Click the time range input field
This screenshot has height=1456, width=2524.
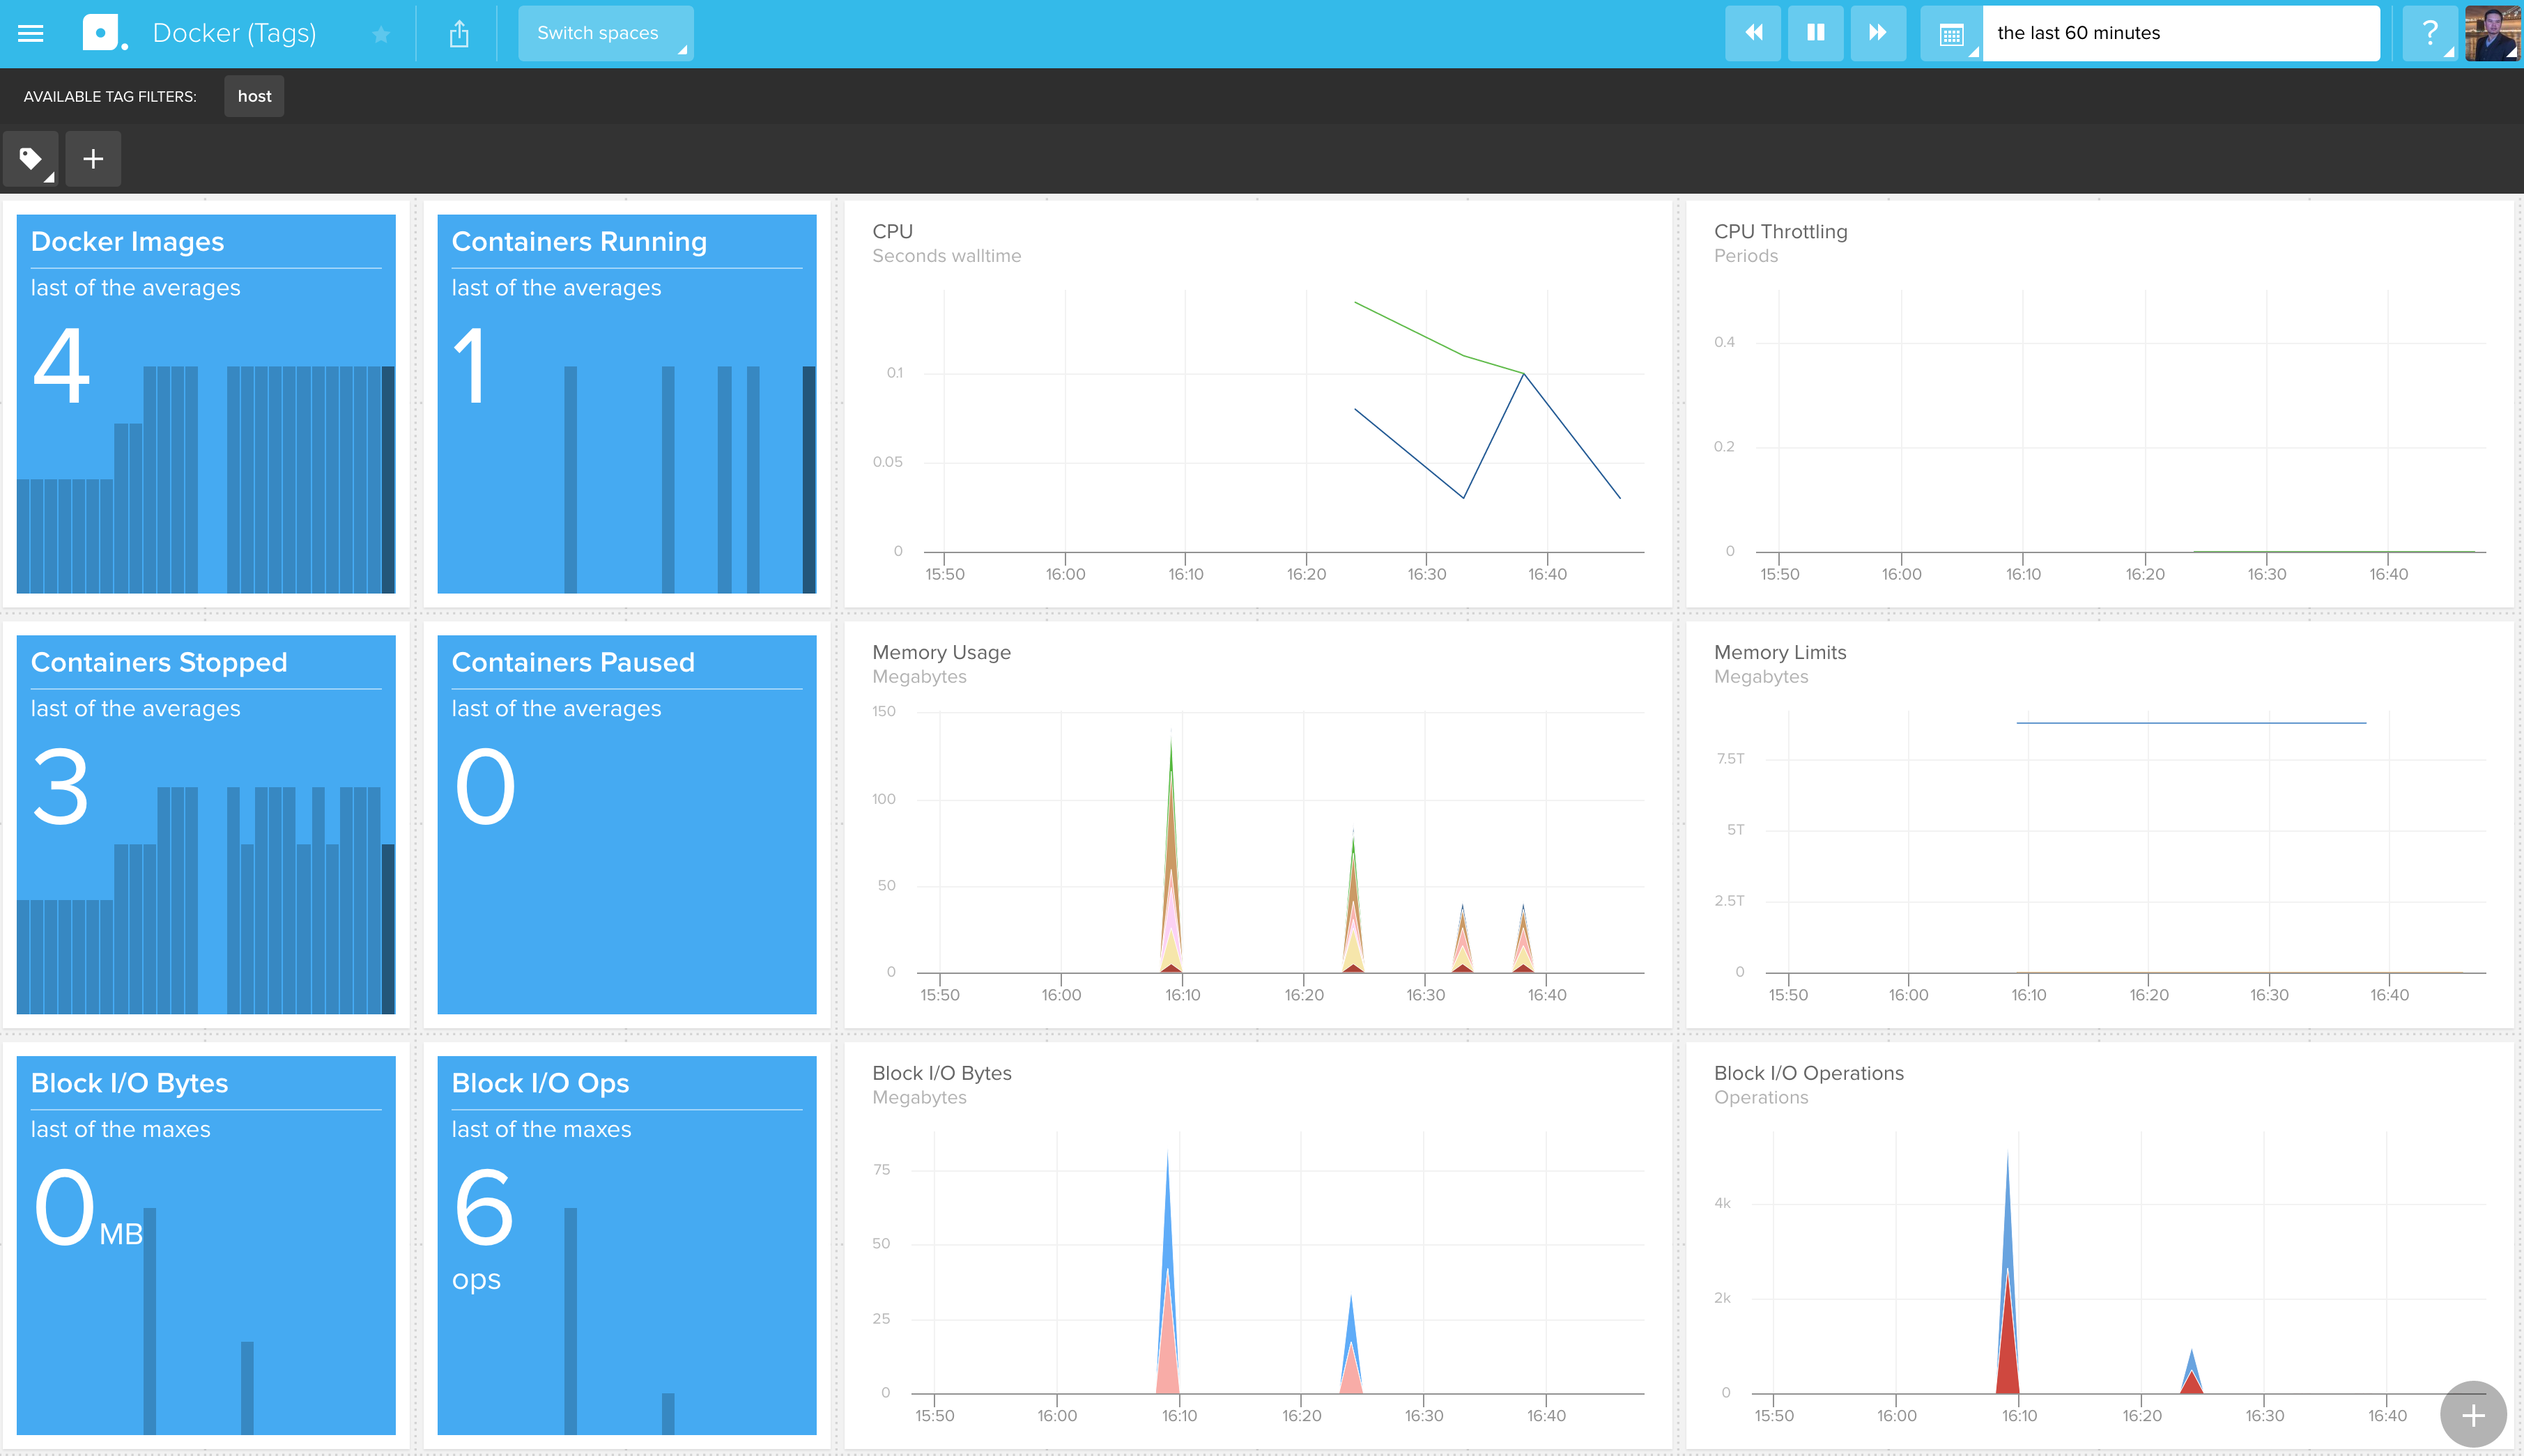(x=2179, y=33)
